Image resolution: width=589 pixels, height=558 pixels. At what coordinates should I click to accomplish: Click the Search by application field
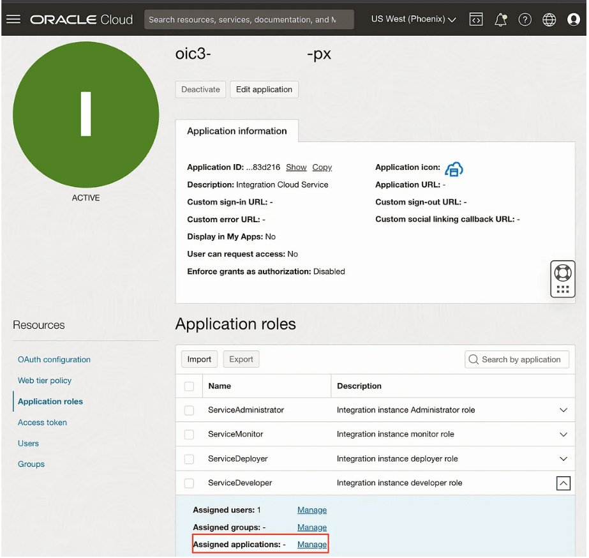pos(517,359)
